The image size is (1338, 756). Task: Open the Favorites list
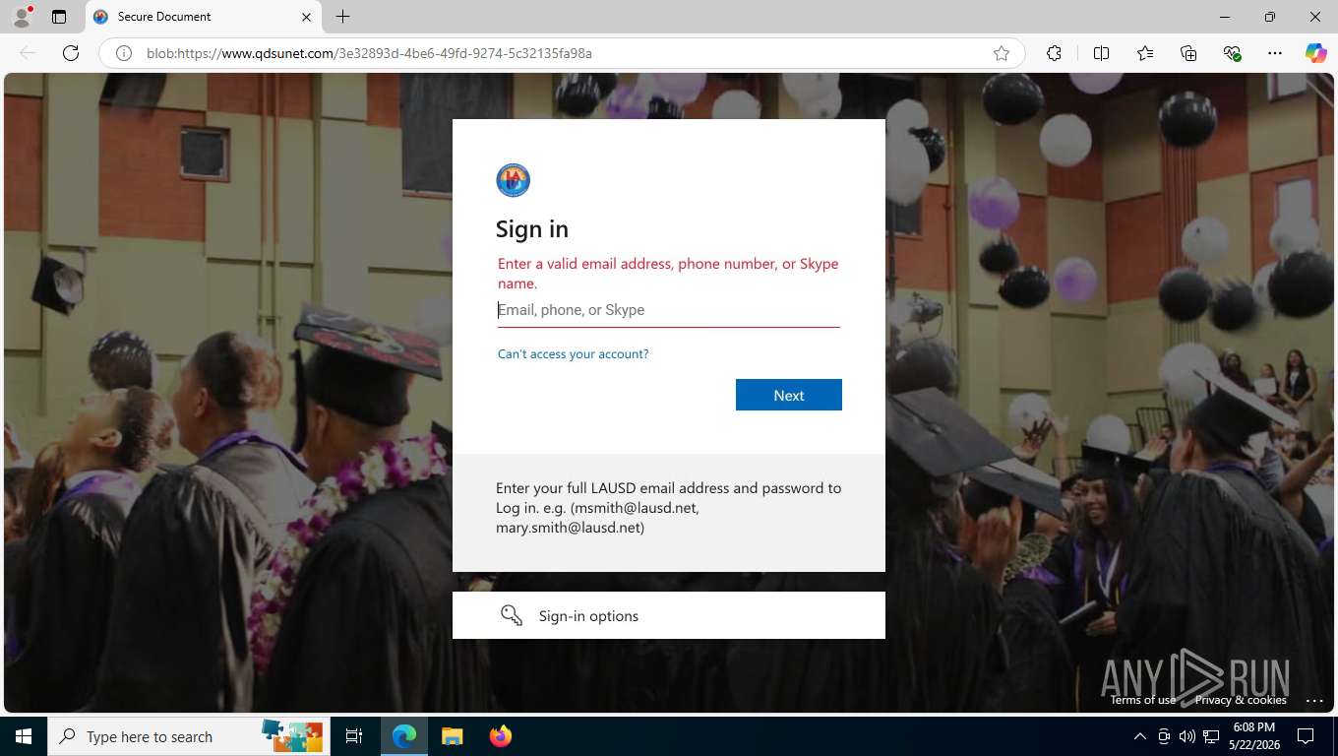coord(1145,53)
